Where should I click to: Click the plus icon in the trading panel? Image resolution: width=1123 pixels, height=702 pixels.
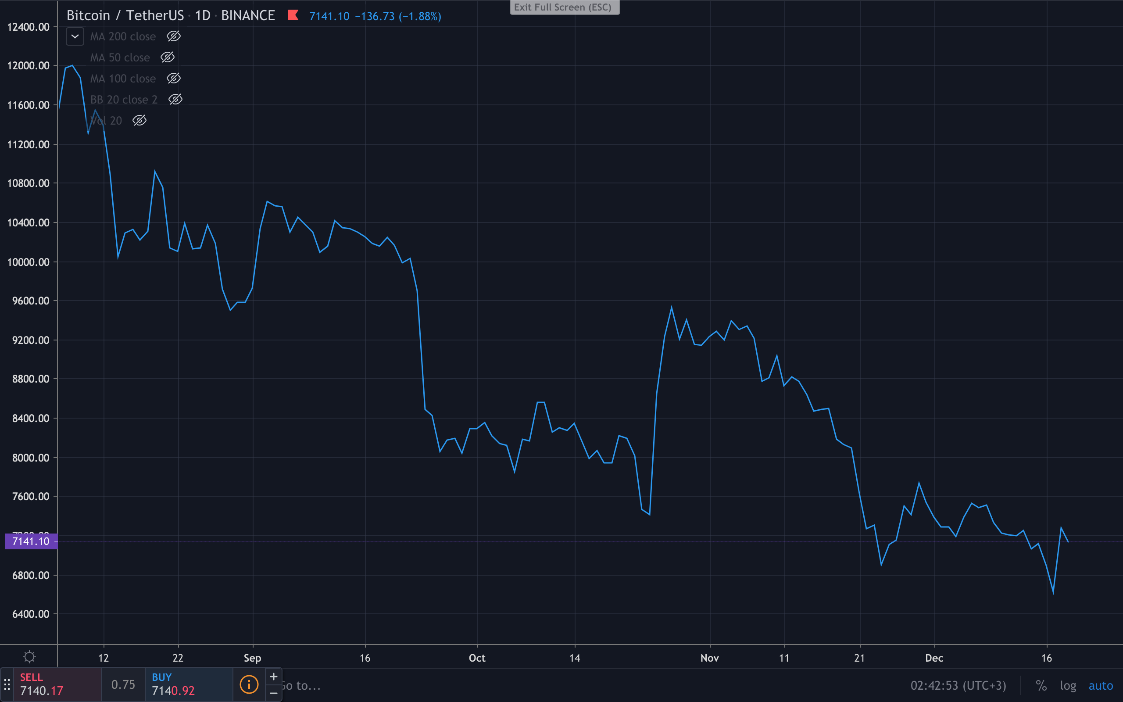click(x=274, y=677)
